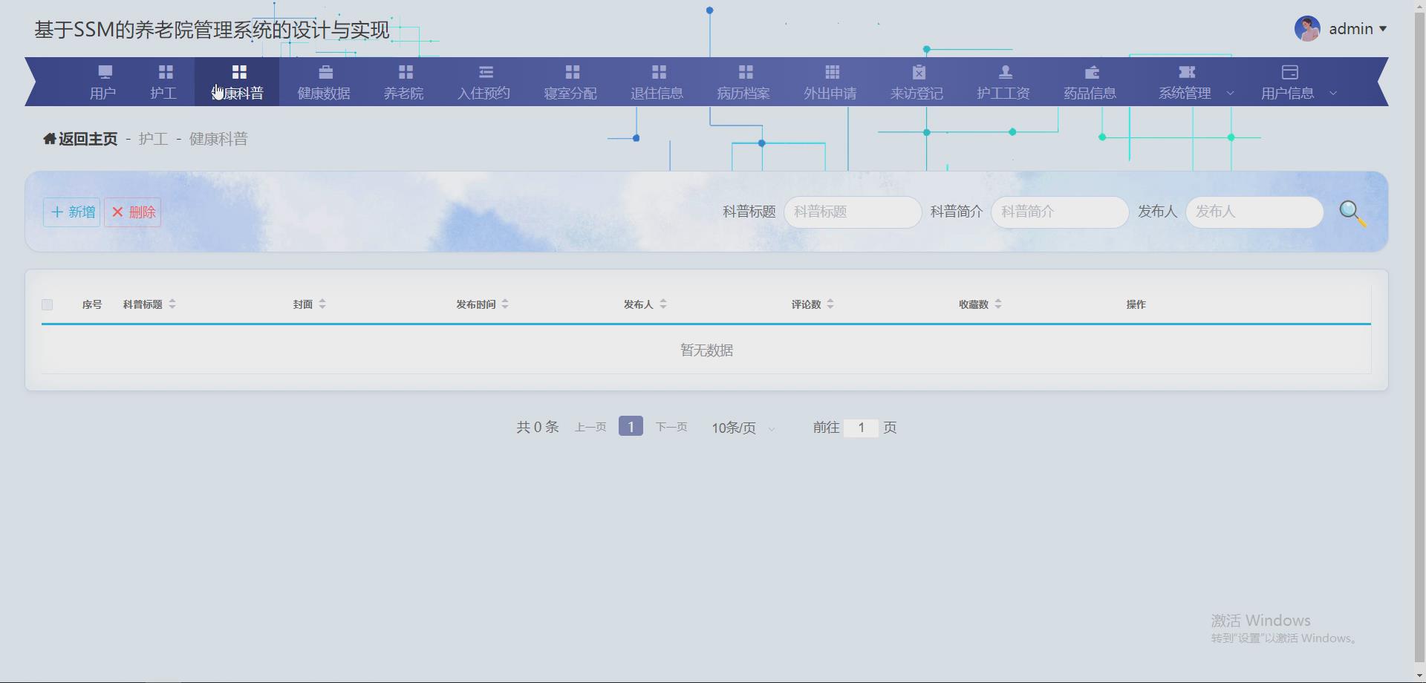
Task: Click the 返回主页 breadcrumb link
Action: point(79,138)
